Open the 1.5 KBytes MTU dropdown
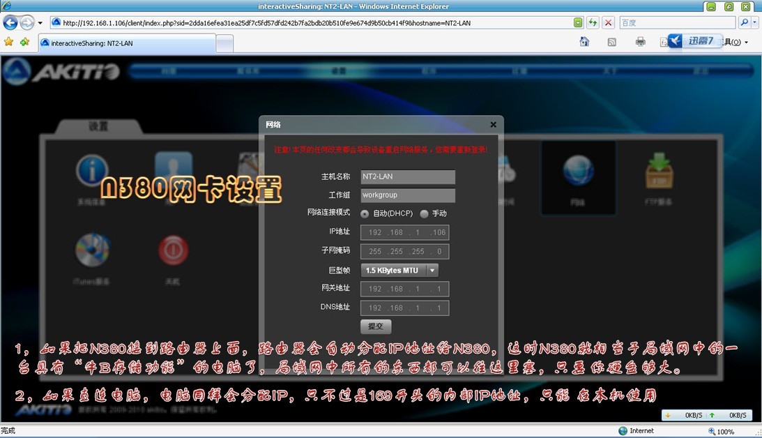 pos(399,271)
